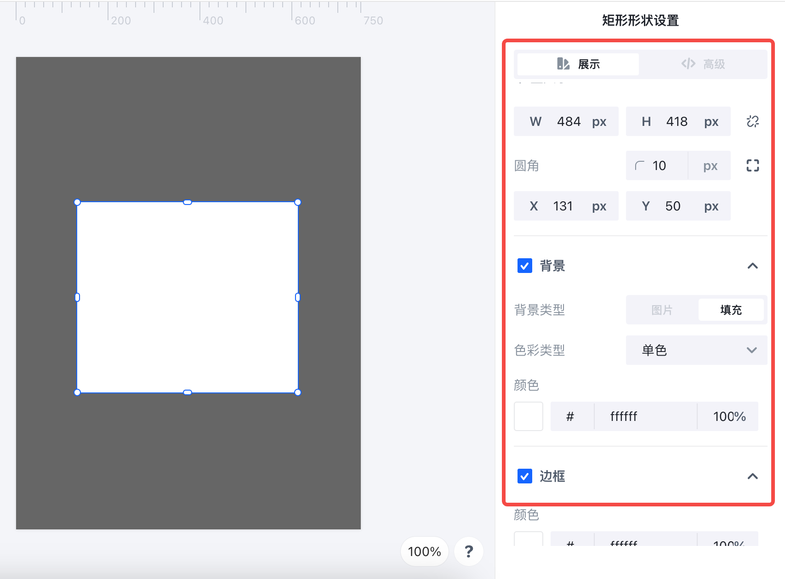Click the right-middle handle of rectangle
Image resolution: width=785 pixels, height=579 pixels.
tap(298, 297)
